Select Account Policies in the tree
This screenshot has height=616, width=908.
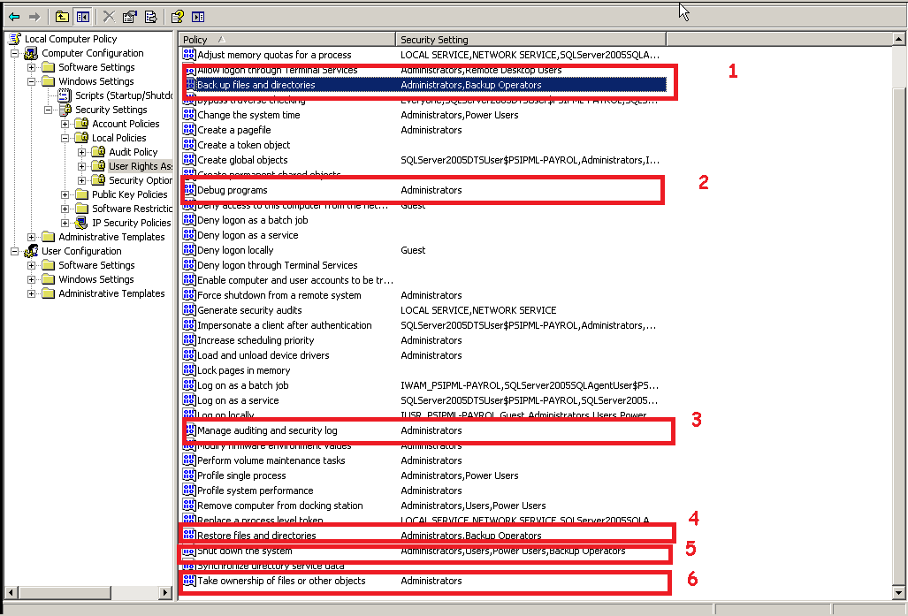click(126, 124)
